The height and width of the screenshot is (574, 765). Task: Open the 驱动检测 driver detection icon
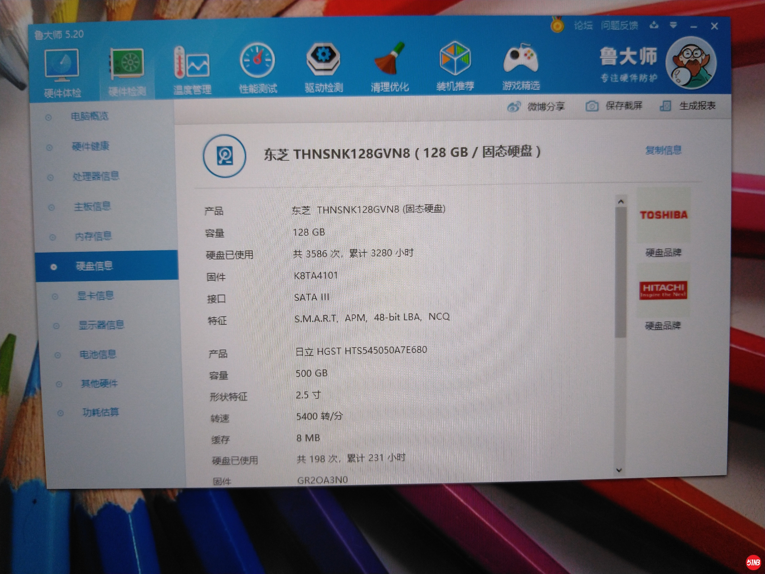point(324,59)
